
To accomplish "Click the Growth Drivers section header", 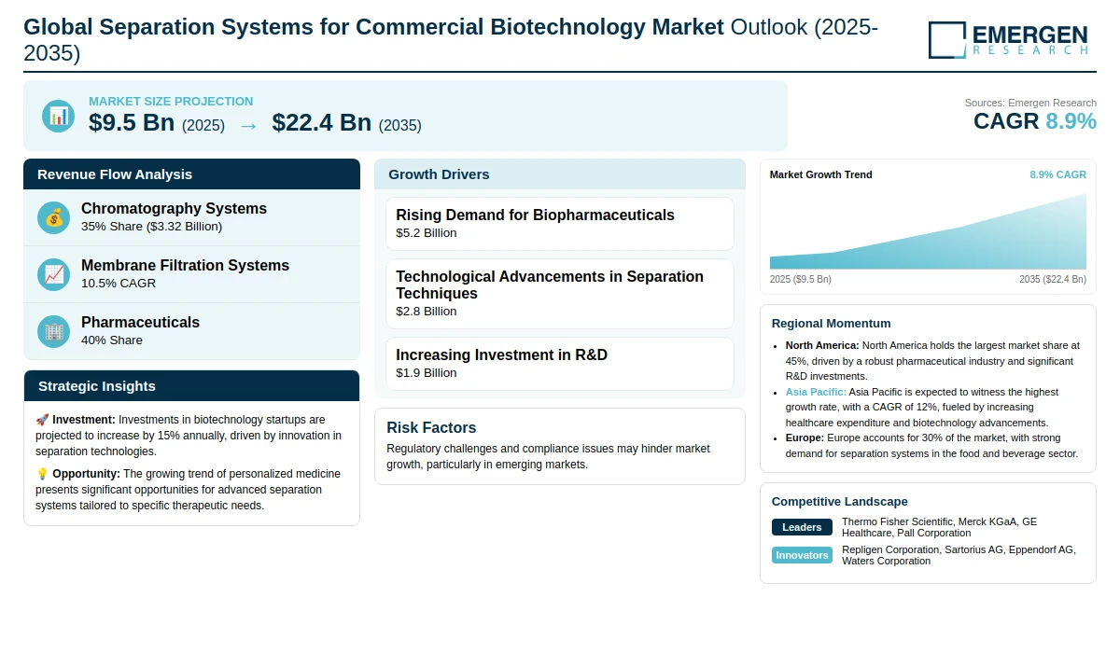I will point(560,174).
